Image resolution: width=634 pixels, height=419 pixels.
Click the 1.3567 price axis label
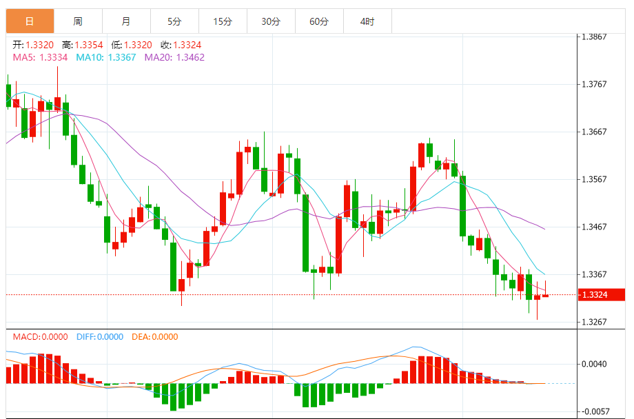coord(594,179)
